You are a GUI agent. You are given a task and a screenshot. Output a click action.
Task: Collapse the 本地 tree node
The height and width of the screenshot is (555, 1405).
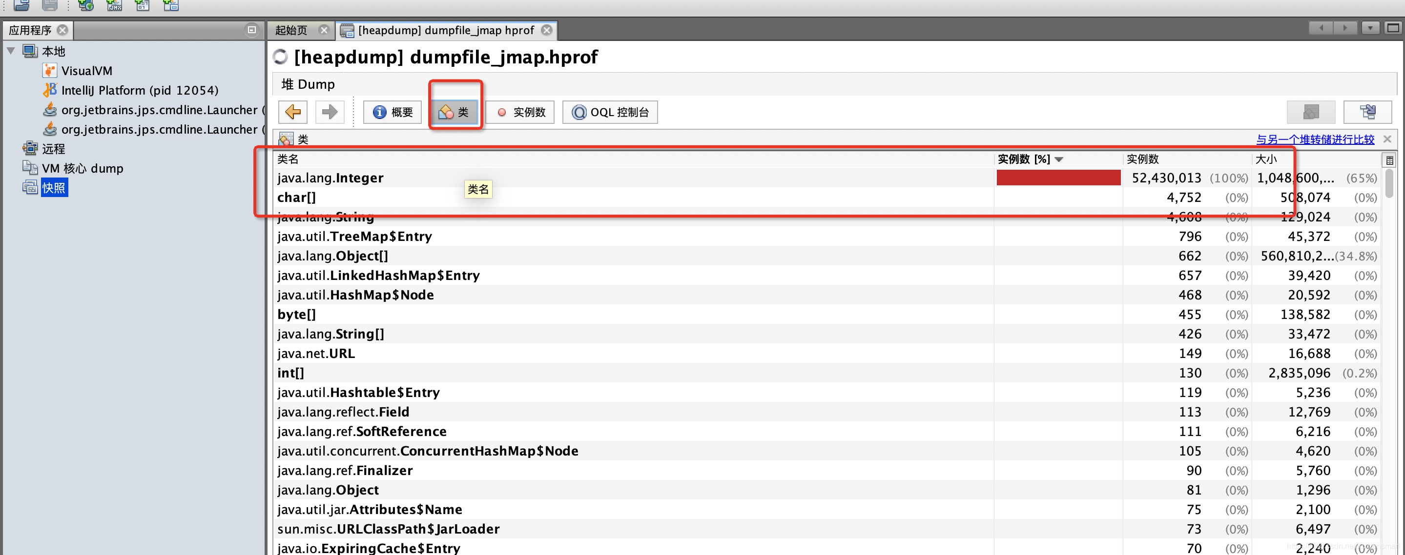[x=11, y=51]
